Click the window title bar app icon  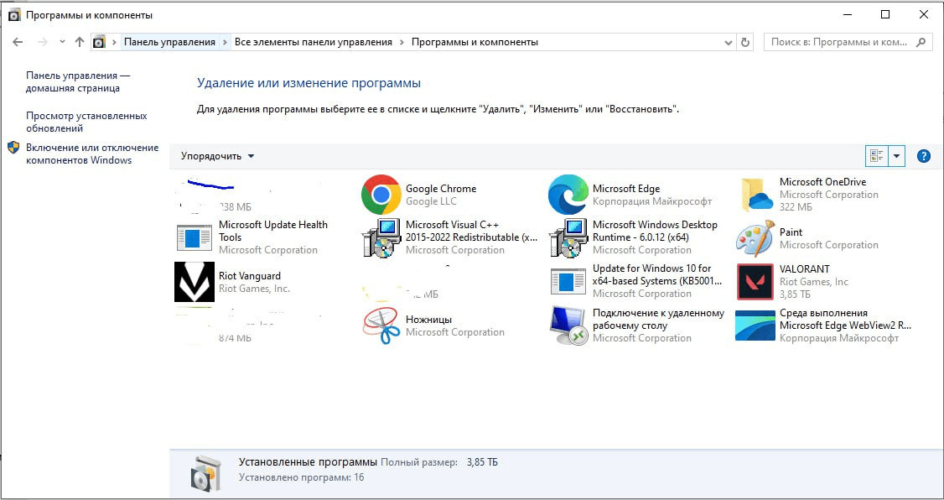pos(14,15)
